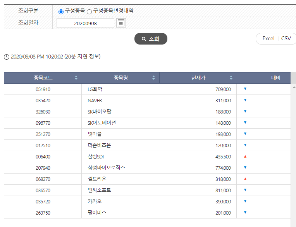Click down arrow icon in 삼성바이오로직스 row
The height and width of the screenshot is (227, 296).
245,167
